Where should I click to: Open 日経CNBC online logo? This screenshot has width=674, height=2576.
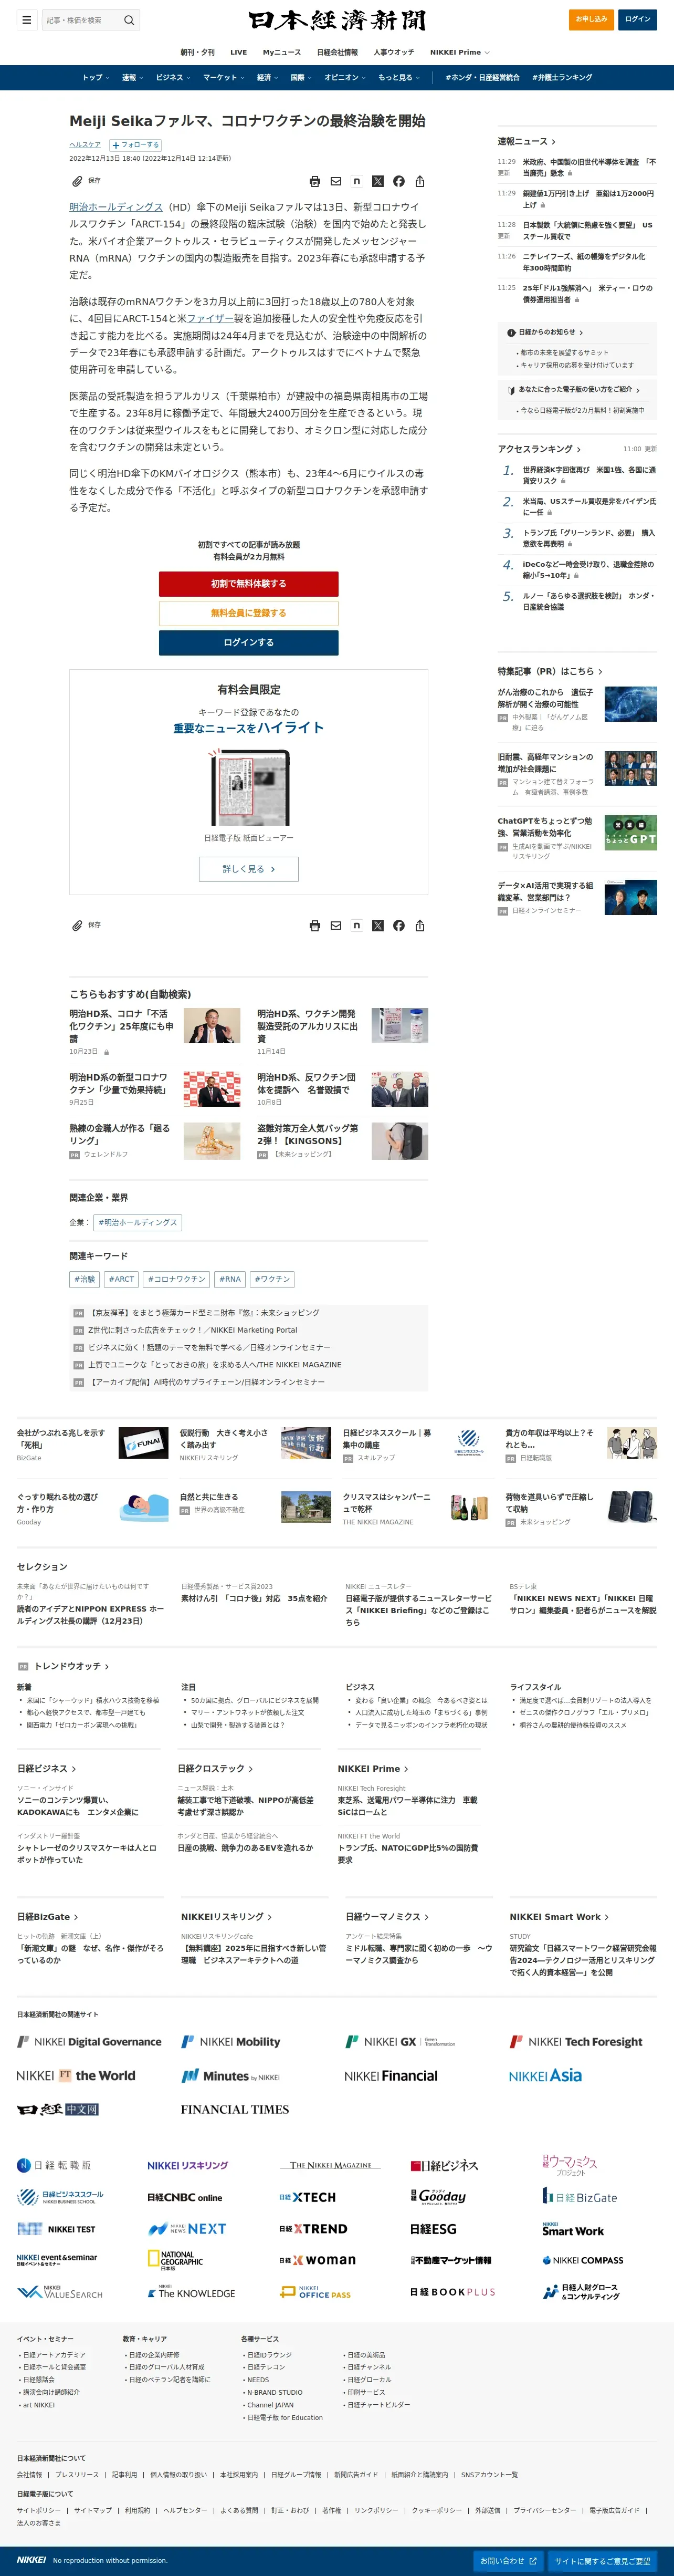185,2197
